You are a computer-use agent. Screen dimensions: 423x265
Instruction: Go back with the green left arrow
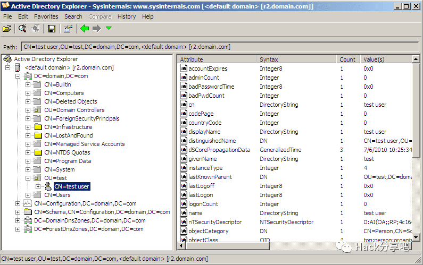coord(85,28)
